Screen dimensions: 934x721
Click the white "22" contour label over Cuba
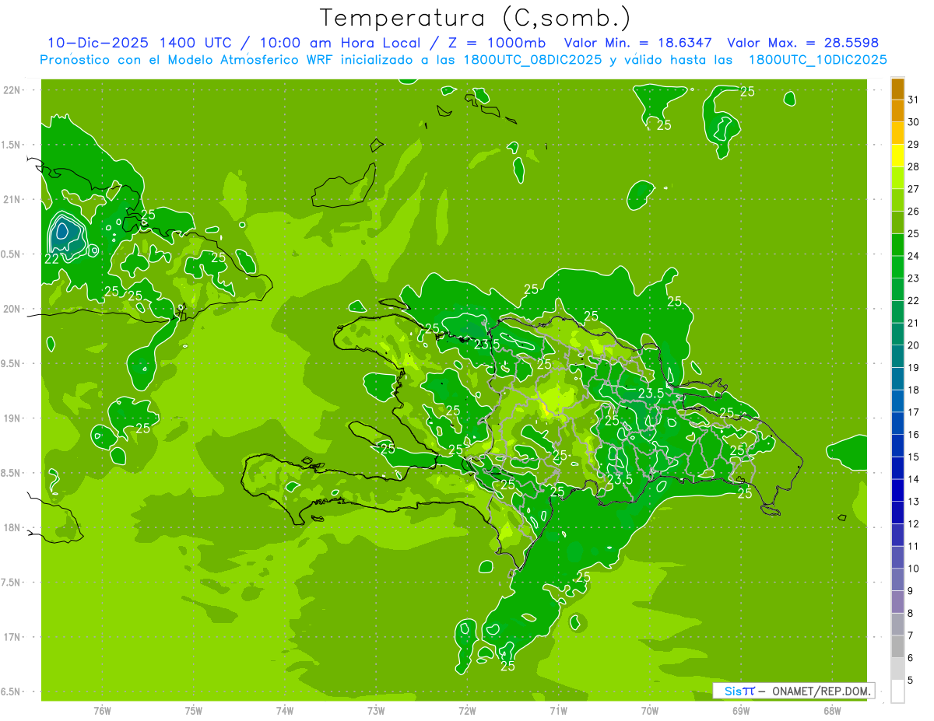[51, 259]
